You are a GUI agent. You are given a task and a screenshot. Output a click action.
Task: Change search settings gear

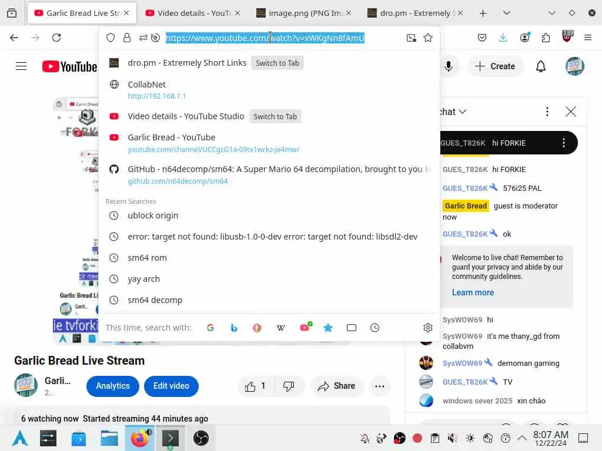pyautogui.click(x=428, y=328)
